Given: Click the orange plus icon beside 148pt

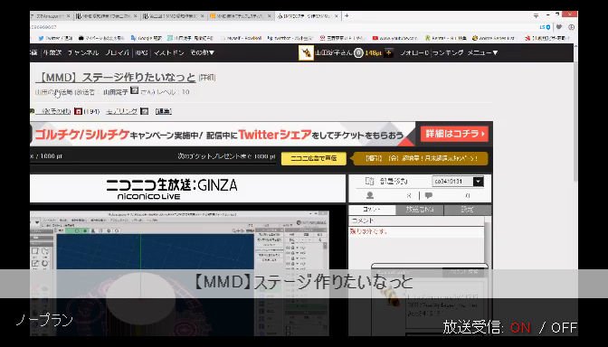Looking at the screenshot, I should point(388,52).
